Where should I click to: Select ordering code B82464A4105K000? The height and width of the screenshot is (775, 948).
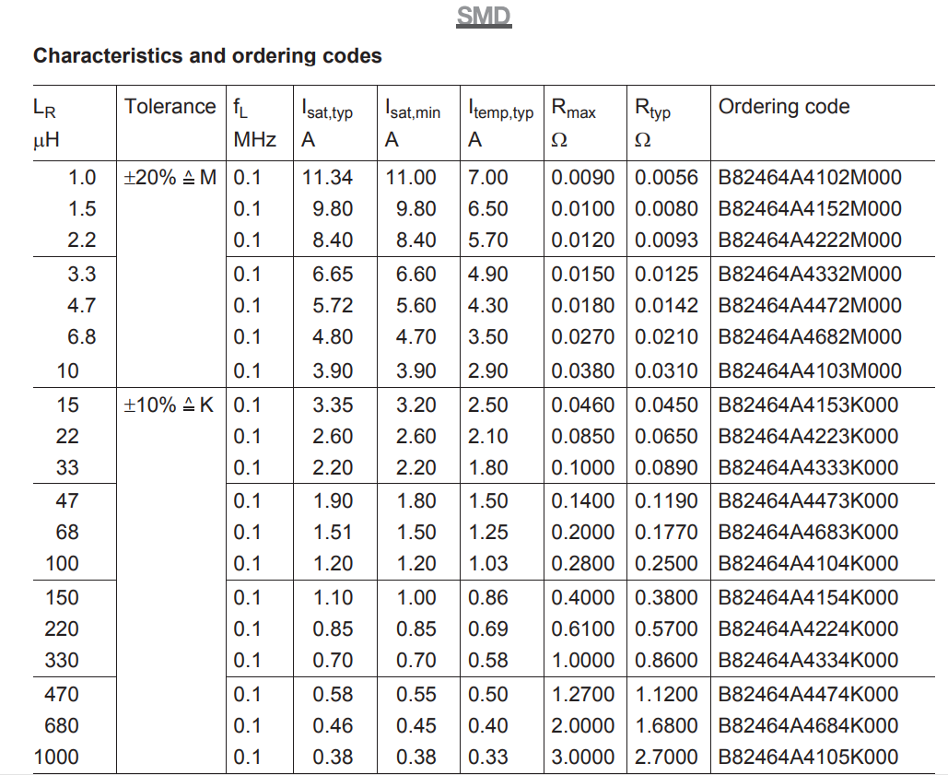[x=808, y=757]
